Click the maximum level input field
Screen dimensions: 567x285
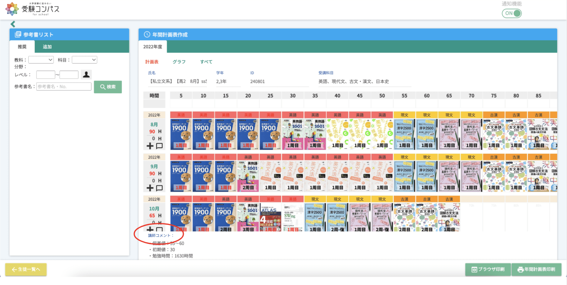tap(69, 75)
